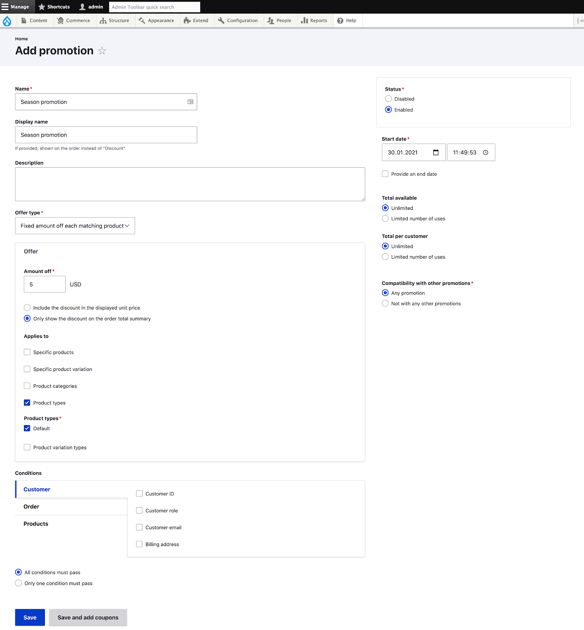Enable the Specific products checkbox
584x630 pixels.
pos(27,352)
